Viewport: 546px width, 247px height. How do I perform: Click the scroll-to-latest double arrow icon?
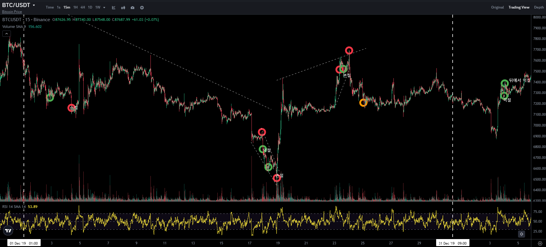tap(522, 234)
